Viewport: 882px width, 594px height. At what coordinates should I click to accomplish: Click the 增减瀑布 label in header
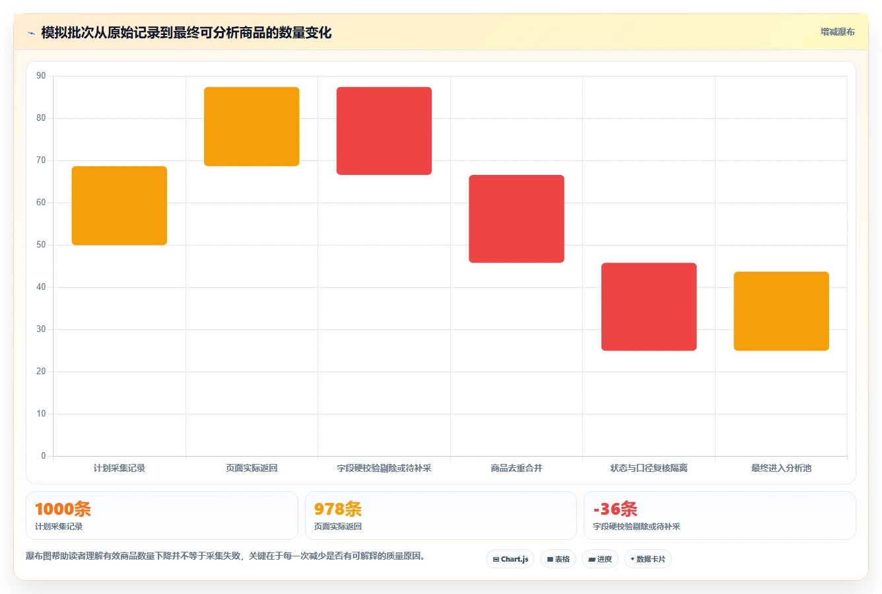tap(837, 32)
